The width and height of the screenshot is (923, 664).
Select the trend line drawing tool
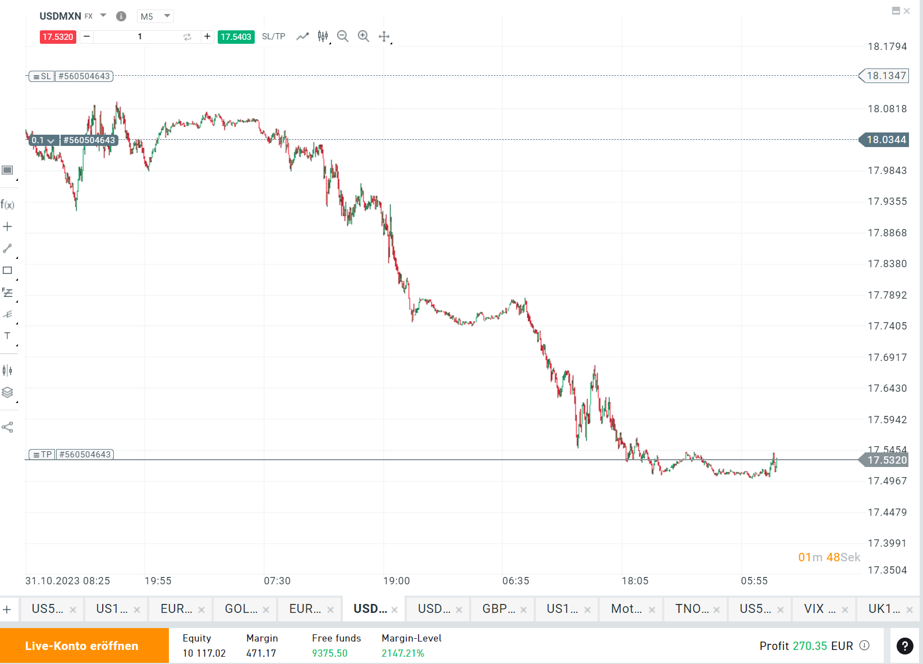click(7, 249)
